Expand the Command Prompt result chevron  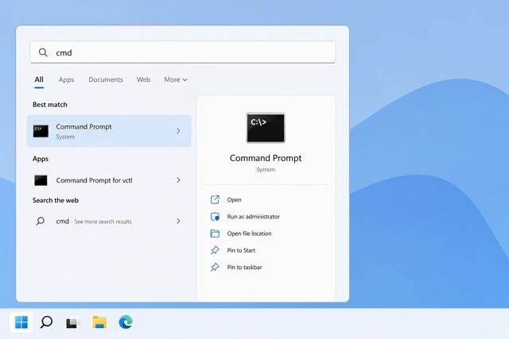click(x=178, y=131)
